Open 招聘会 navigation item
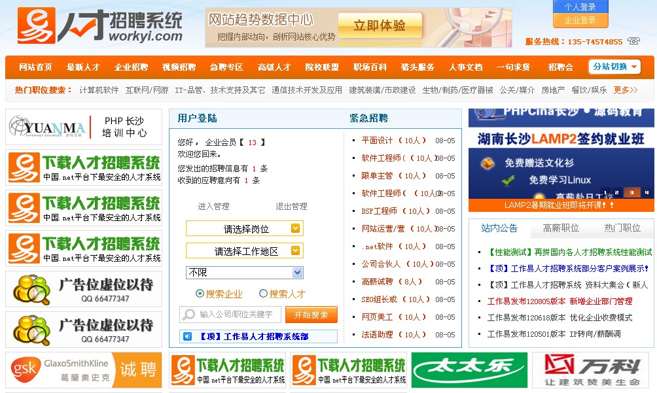 click(x=561, y=67)
